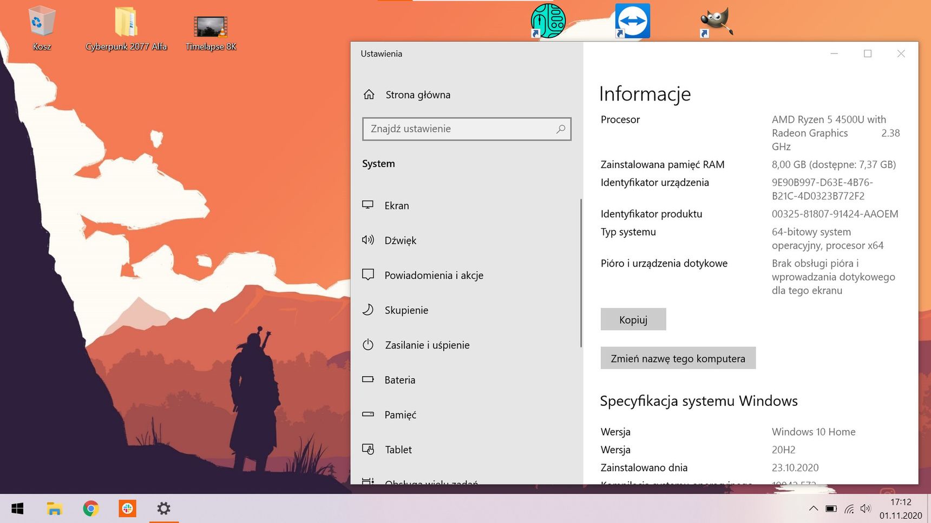Click the drive icon beside Pamięć

click(x=368, y=414)
